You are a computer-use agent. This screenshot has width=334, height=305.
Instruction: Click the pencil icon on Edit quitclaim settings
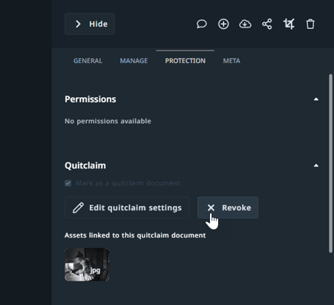pos(78,208)
